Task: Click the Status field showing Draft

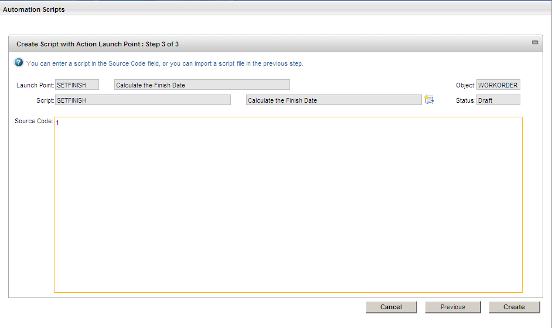Action: (x=498, y=100)
